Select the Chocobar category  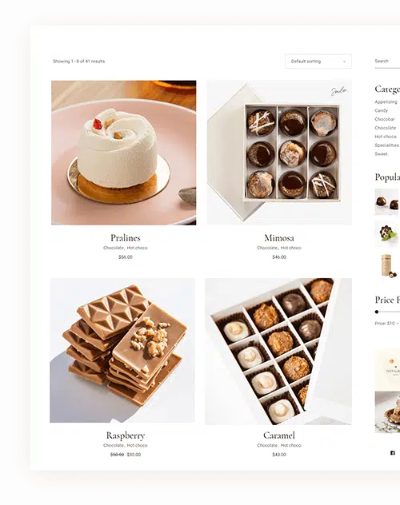click(385, 119)
